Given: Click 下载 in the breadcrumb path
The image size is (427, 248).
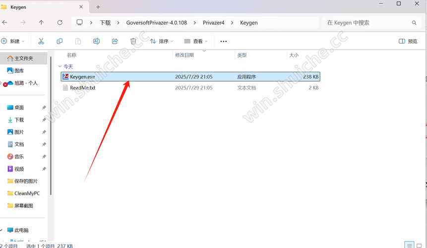Looking at the screenshot, I should click(x=105, y=23).
